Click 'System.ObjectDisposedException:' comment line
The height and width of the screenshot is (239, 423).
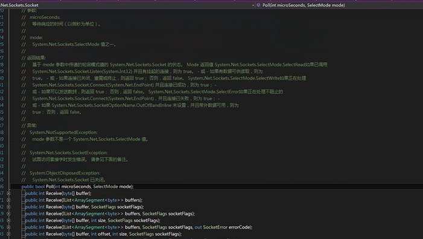65,173
